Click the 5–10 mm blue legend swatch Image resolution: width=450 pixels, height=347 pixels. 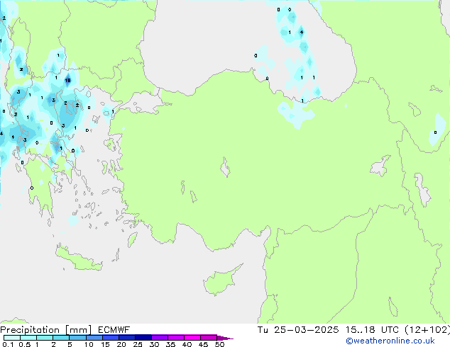click(x=77, y=338)
